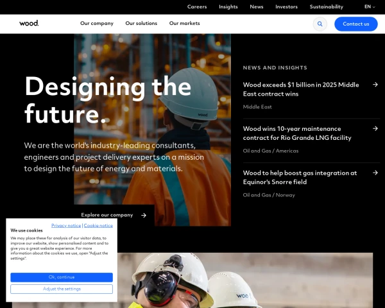
Task: Click the Designing the future headline
Action: [x=108, y=100]
